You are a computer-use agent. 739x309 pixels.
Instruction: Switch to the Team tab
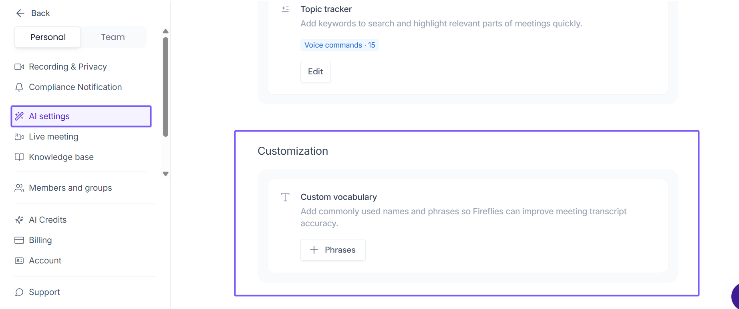113,37
